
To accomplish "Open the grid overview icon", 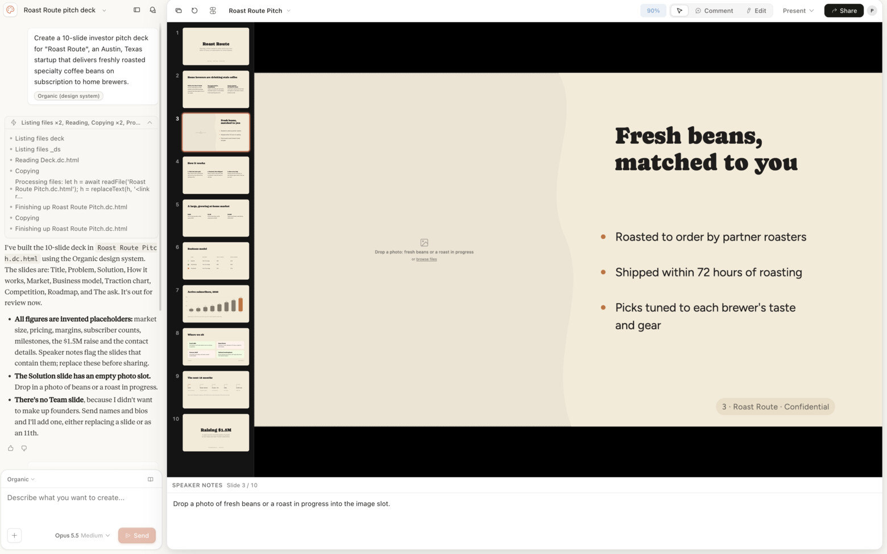I will point(213,10).
